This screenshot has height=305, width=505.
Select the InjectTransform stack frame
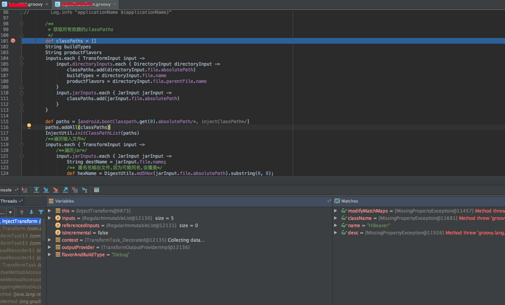coord(21,221)
